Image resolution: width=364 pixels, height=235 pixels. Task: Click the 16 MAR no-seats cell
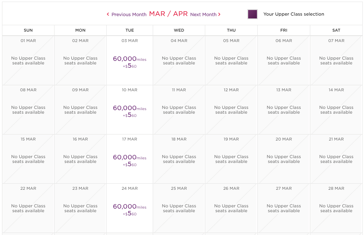coord(80,159)
